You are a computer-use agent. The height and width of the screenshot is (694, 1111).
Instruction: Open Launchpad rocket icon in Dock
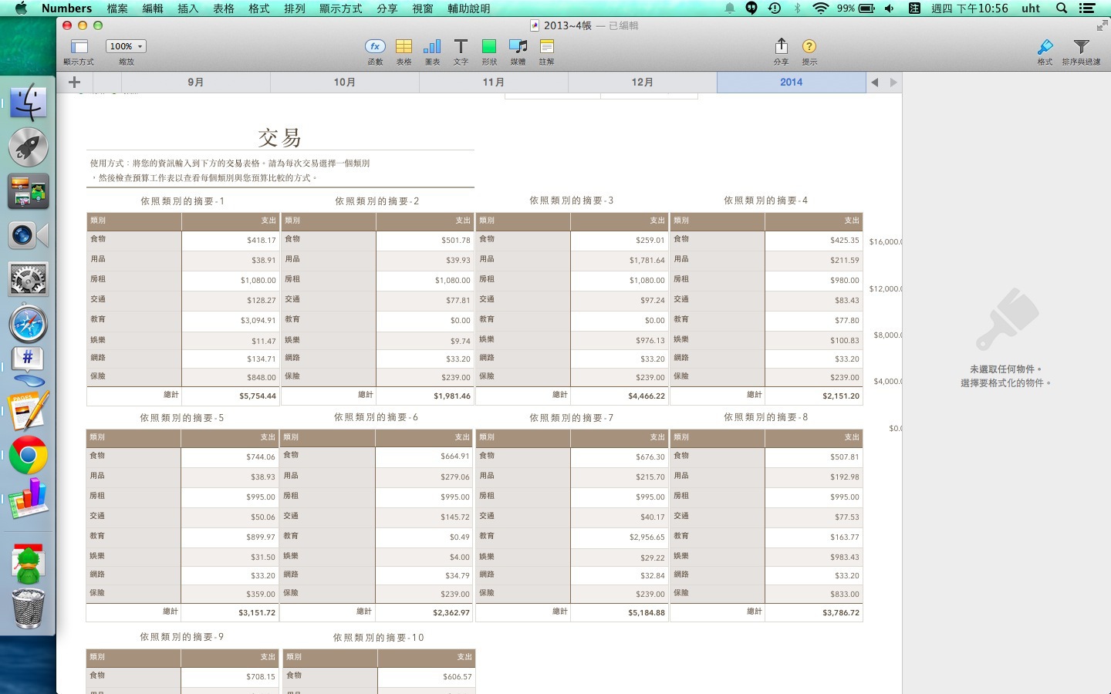point(29,147)
